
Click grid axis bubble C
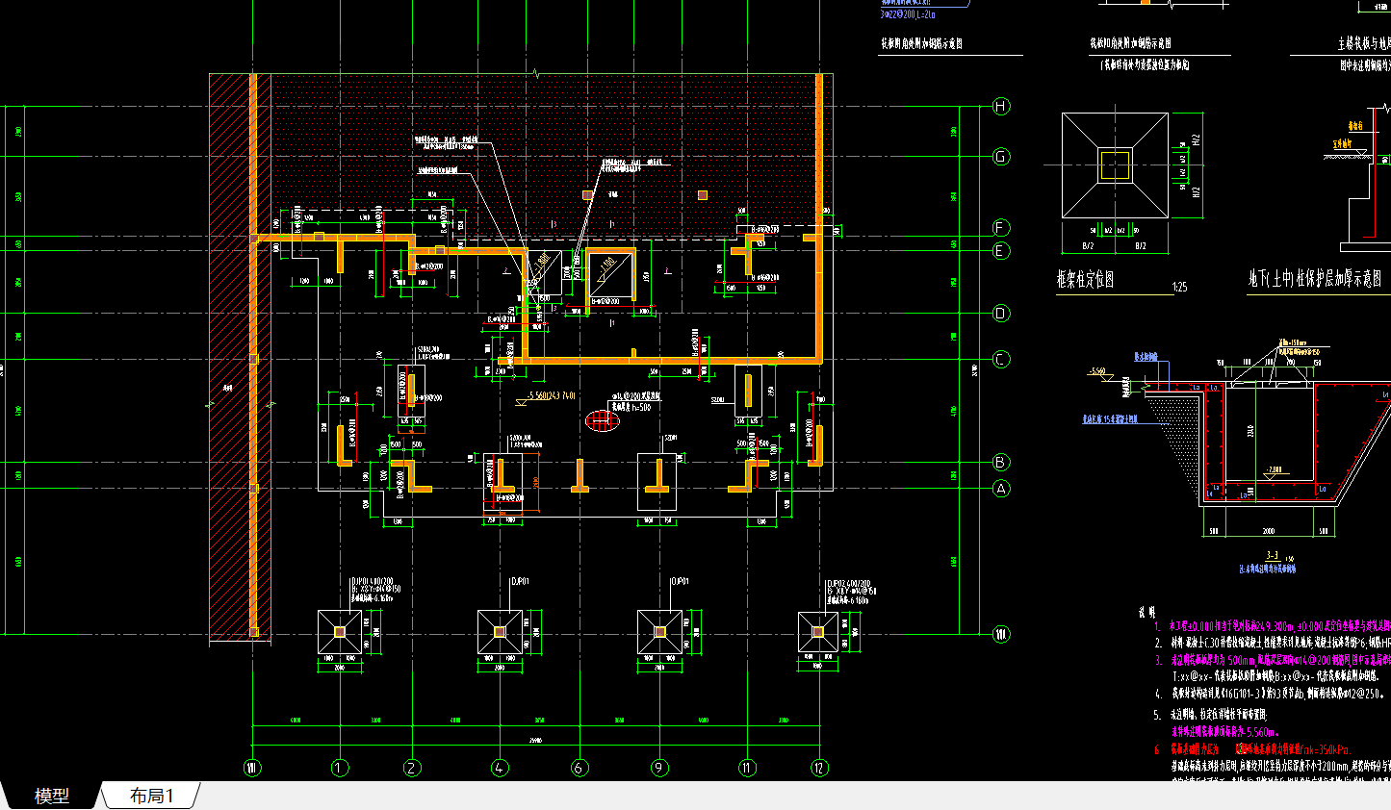(1001, 360)
